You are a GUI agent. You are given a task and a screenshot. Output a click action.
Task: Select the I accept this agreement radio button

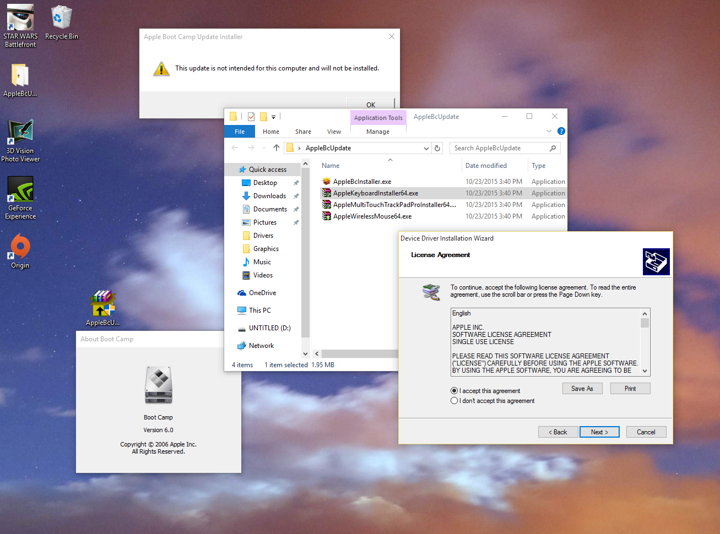[x=454, y=391]
